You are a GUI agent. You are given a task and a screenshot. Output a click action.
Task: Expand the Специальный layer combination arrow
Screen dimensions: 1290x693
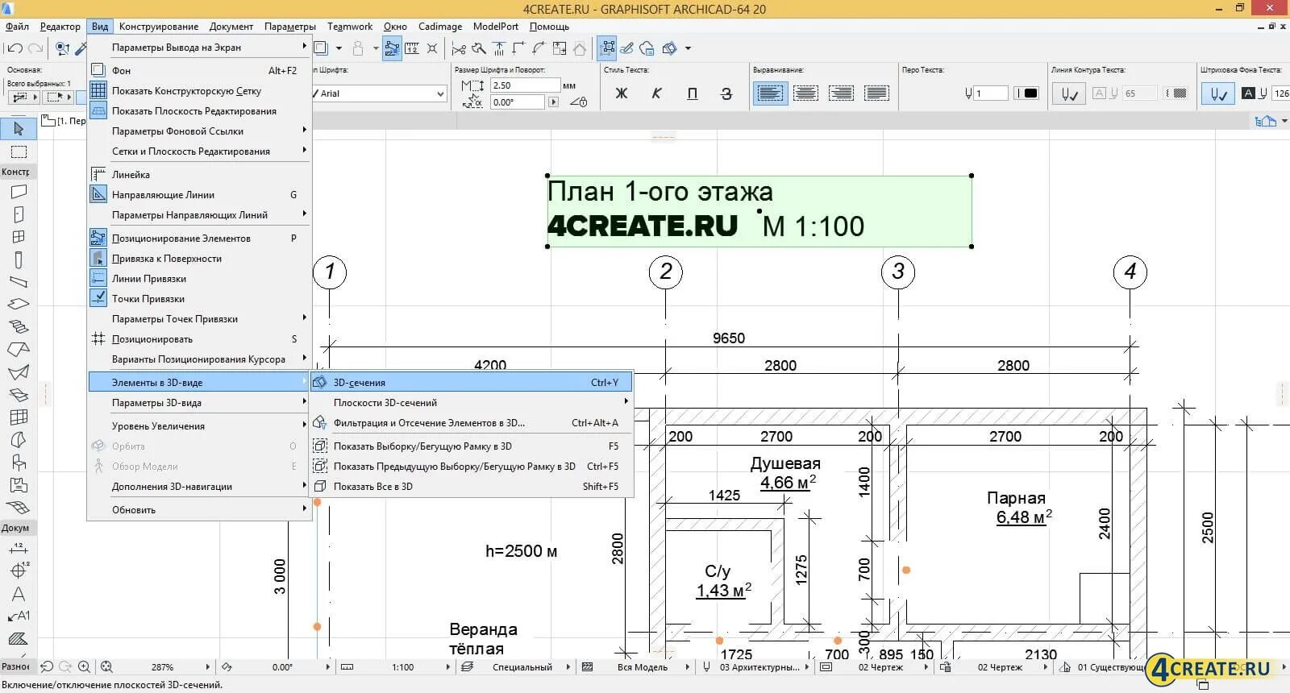[x=568, y=667]
